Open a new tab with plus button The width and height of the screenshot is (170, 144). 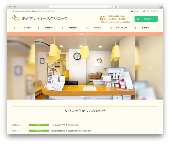[x=161, y=7]
